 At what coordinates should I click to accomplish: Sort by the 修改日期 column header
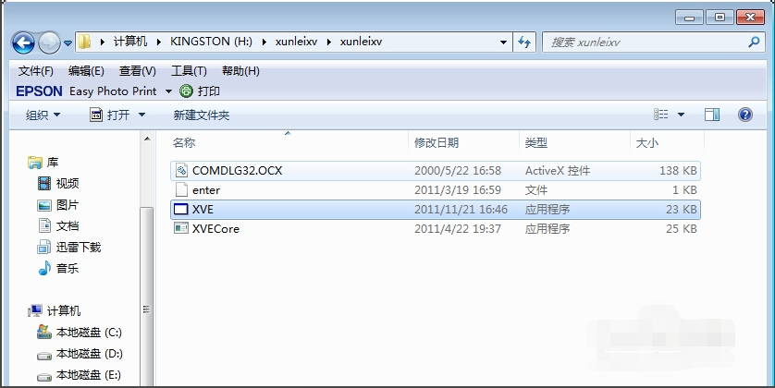coord(437,143)
